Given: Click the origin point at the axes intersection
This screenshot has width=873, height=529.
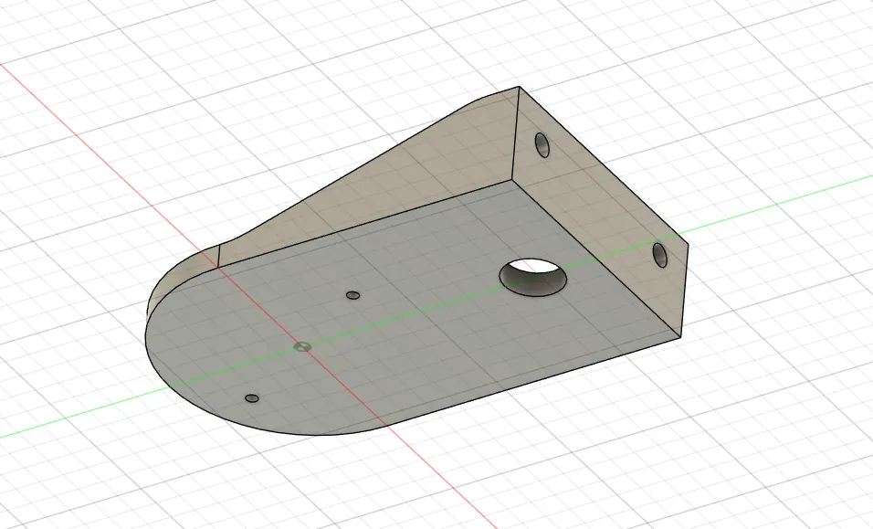Looking at the screenshot, I should point(301,346).
